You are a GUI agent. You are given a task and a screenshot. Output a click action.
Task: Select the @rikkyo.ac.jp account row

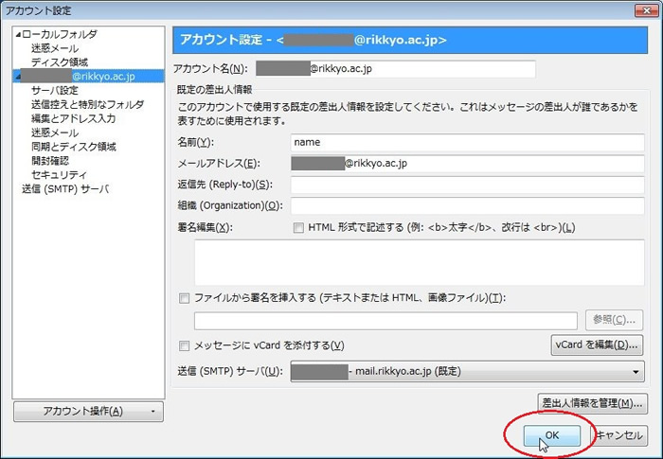tap(89, 76)
